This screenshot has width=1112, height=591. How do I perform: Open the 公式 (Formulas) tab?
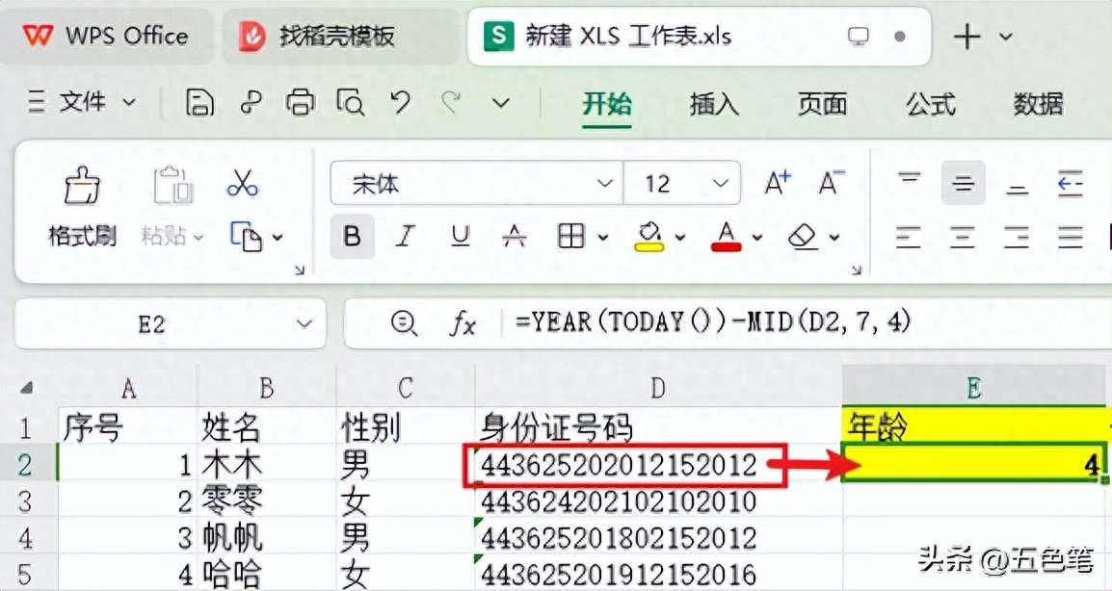click(930, 103)
